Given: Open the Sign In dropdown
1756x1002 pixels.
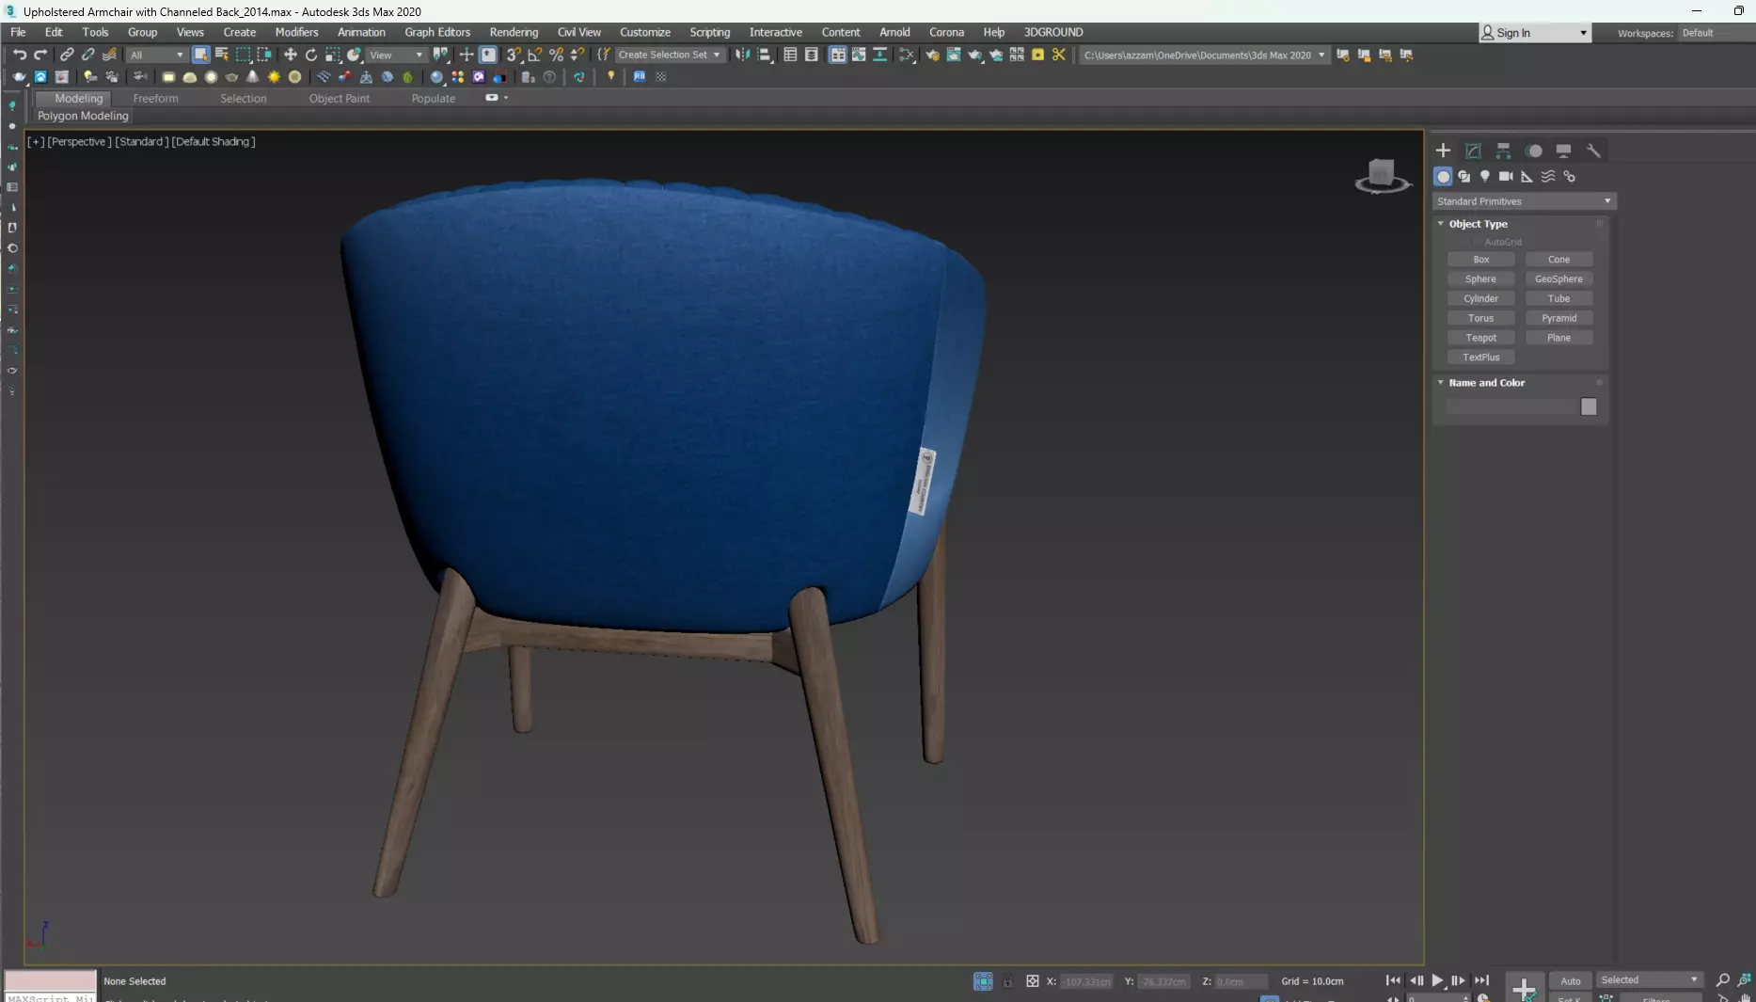Looking at the screenshot, I should point(1535,33).
